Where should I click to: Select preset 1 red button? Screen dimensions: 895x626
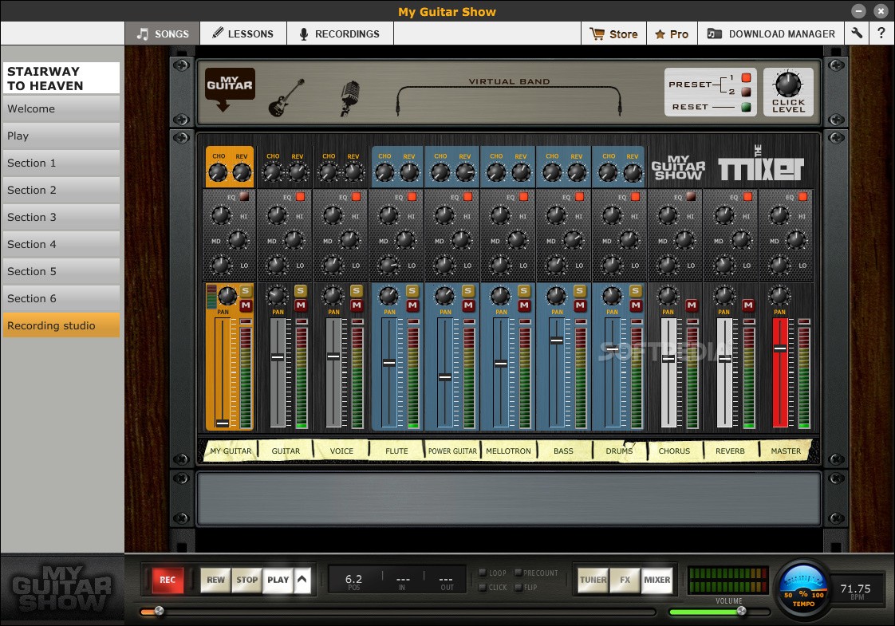pos(746,77)
